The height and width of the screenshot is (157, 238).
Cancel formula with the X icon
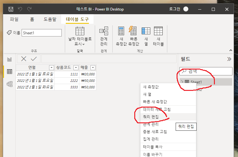24,59
